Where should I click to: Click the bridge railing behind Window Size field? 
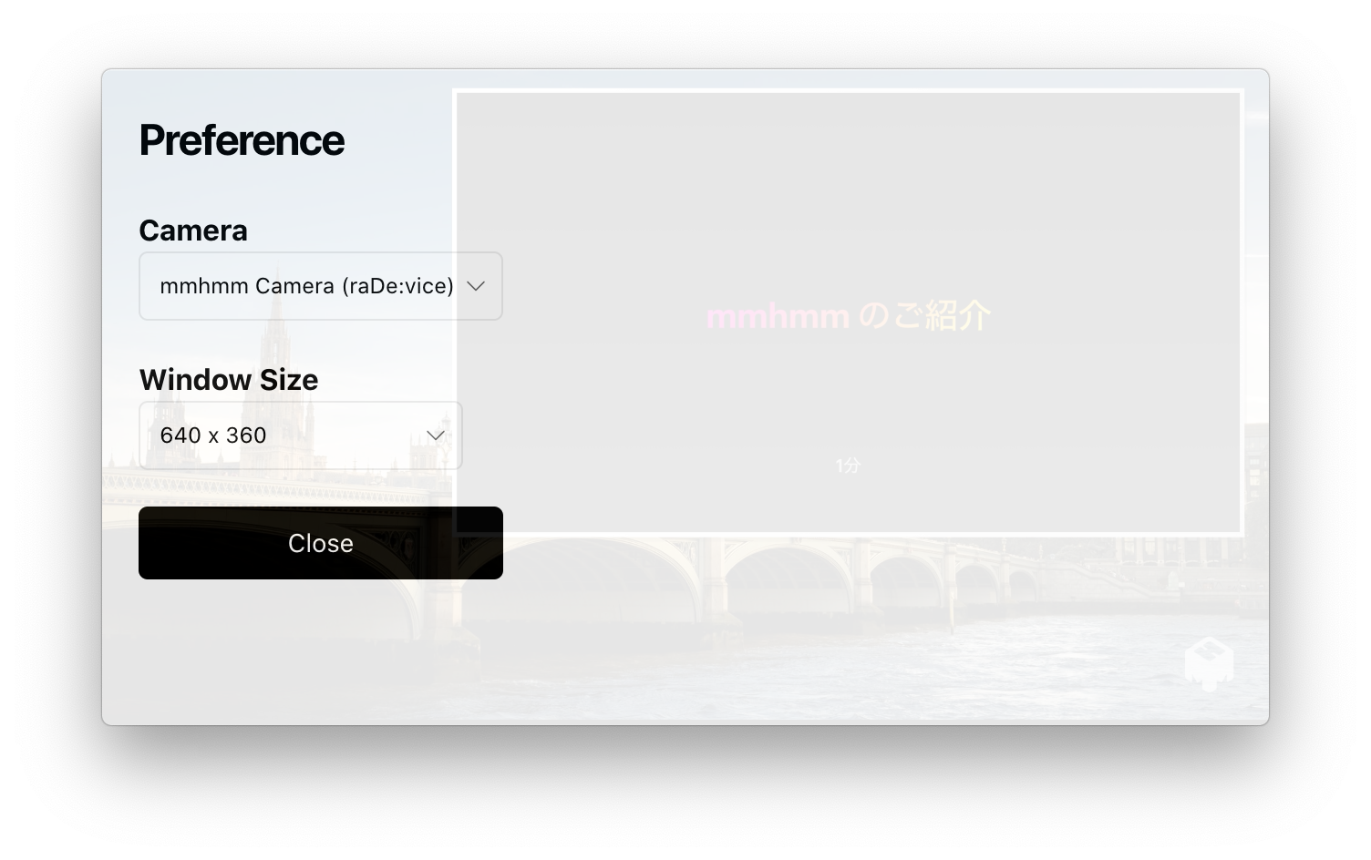point(273,480)
